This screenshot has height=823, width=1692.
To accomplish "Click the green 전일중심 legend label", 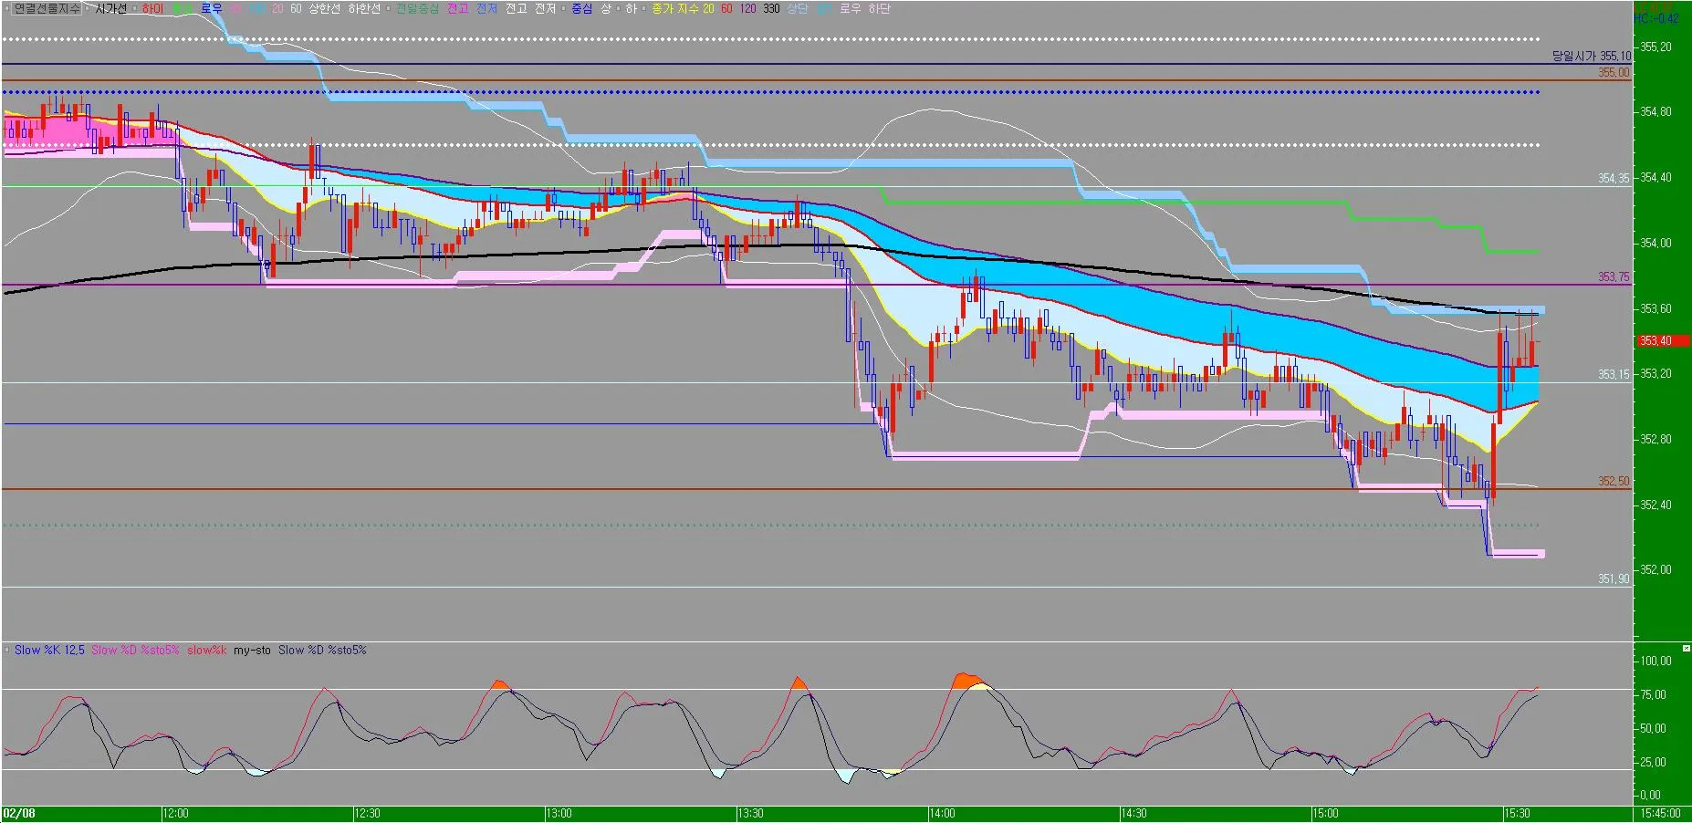I will pyautogui.click(x=417, y=8).
